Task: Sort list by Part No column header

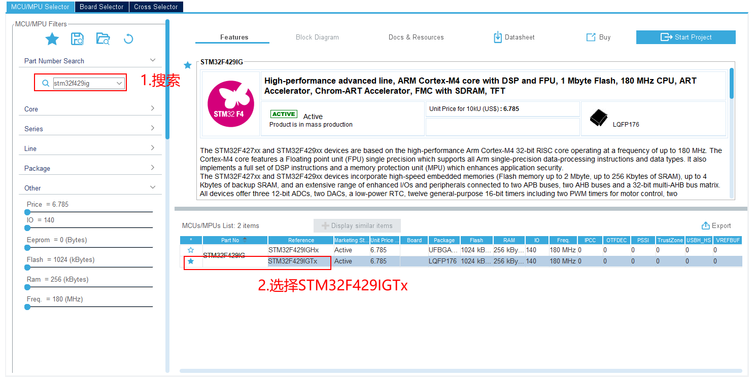Action: (x=235, y=240)
